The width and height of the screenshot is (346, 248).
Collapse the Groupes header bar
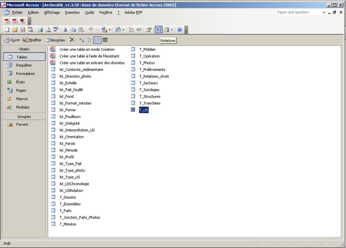(24, 117)
